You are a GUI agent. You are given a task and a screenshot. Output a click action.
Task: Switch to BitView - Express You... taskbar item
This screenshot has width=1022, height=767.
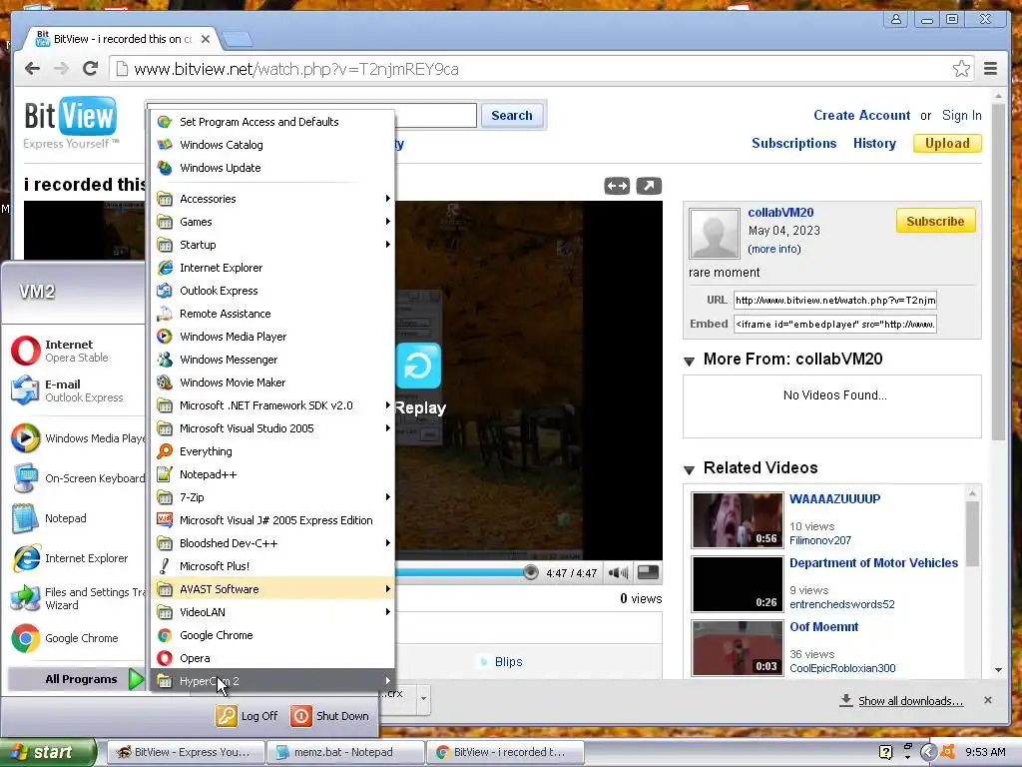(185, 752)
